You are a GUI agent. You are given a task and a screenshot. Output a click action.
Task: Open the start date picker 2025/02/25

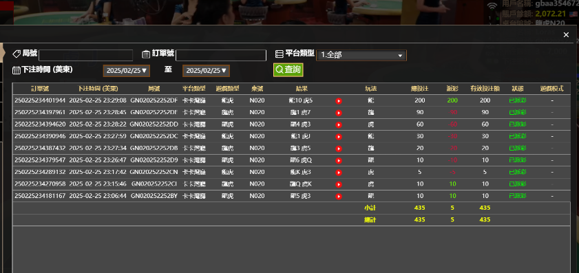pyautogui.click(x=126, y=71)
